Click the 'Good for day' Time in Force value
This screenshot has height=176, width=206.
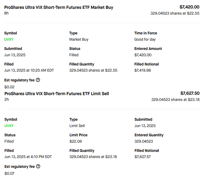coord(145,40)
